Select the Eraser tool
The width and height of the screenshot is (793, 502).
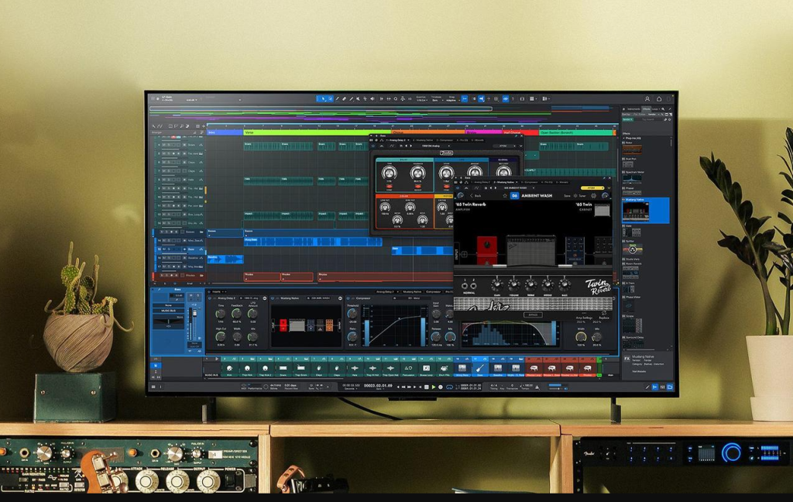[344, 99]
